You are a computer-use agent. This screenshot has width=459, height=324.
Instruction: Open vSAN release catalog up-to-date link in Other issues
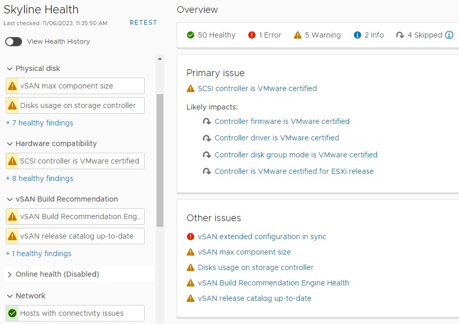[x=254, y=299]
